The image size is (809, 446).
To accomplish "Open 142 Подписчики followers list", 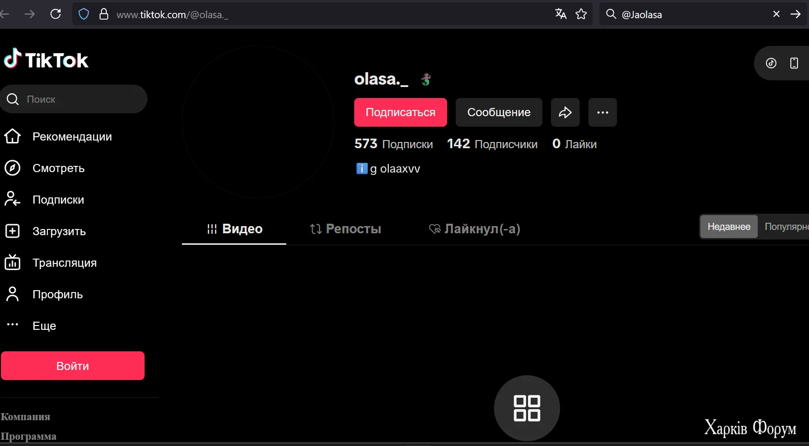I will click(492, 144).
